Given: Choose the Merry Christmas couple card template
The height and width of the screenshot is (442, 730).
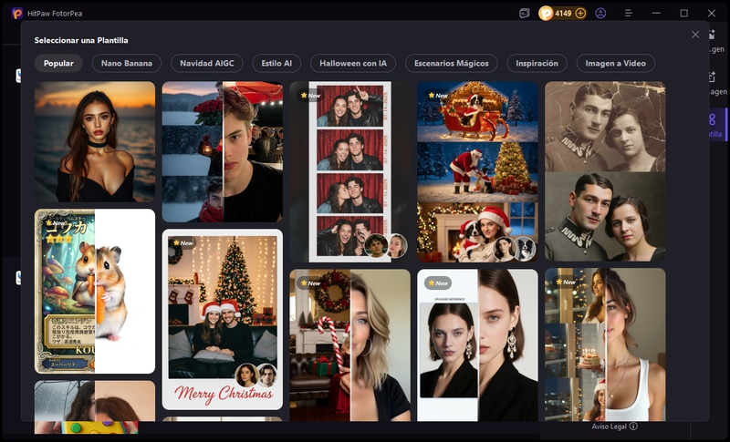Looking at the screenshot, I should [x=223, y=319].
